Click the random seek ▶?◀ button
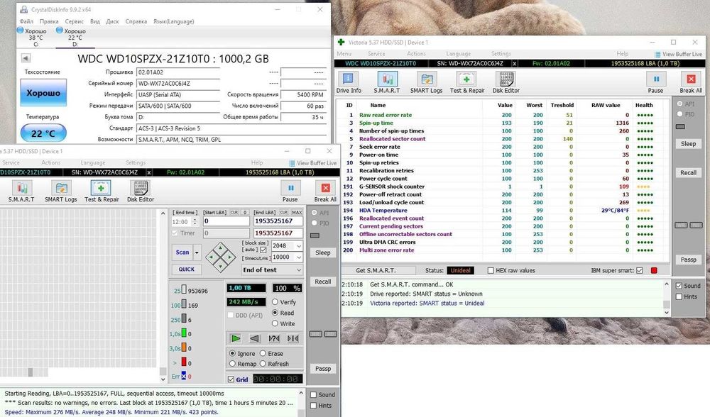The width and height of the screenshot is (710, 417). 273,338
